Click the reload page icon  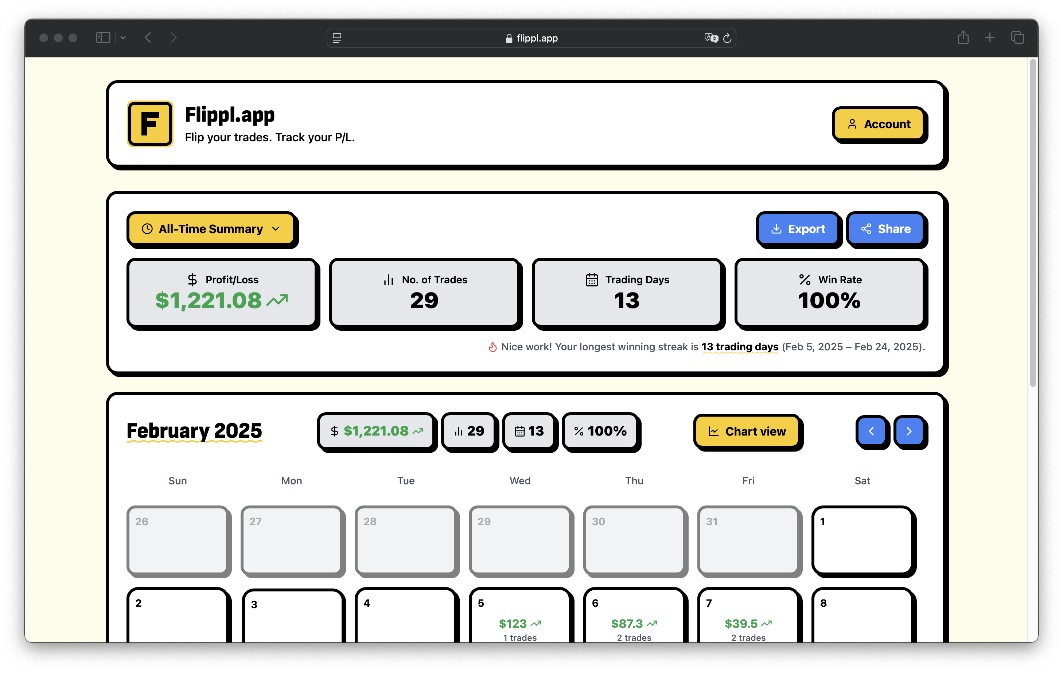(728, 38)
